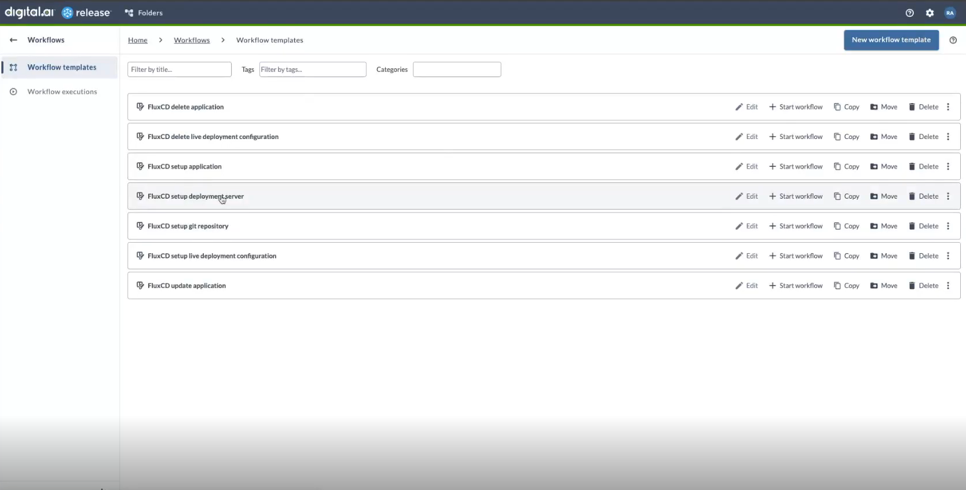Edit FluxCD setup application template
The width and height of the screenshot is (966, 490).
(747, 167)
